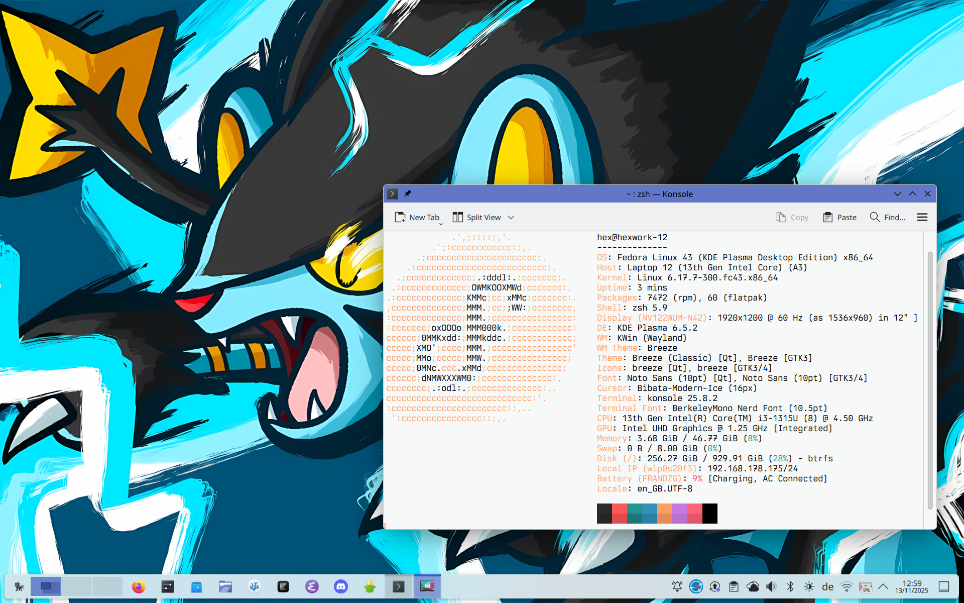Launch Firefox from the taskbar
Screen dimensions: 964x603
click(x=139, y=586)
